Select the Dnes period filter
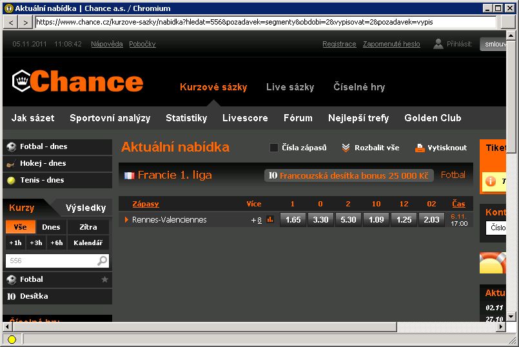Screen dimensions: 519x347 (x=52, y=227)
